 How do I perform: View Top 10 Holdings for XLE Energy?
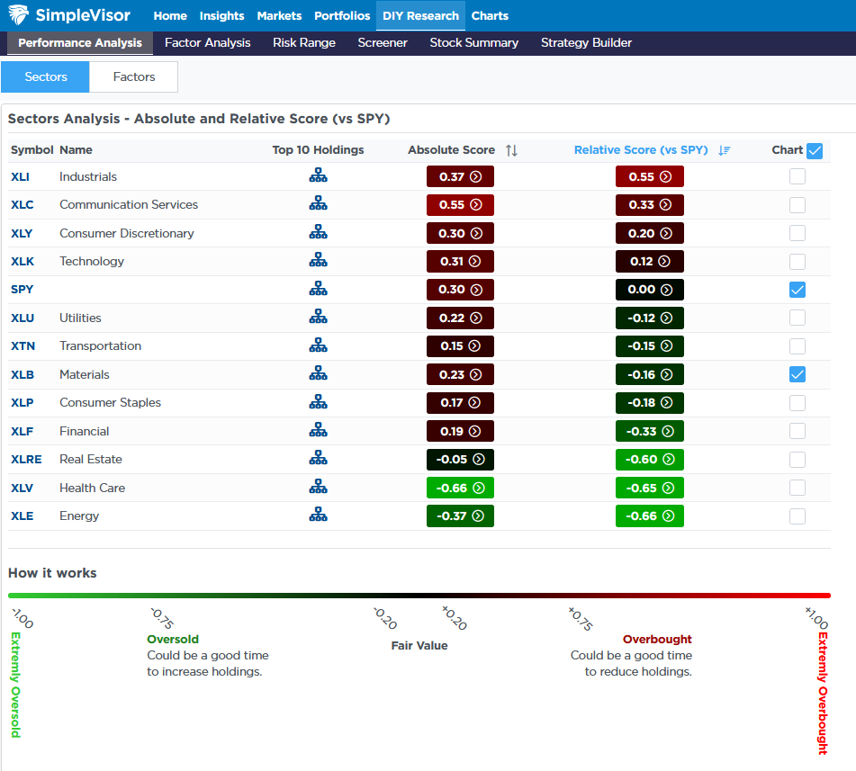point(318,515)
